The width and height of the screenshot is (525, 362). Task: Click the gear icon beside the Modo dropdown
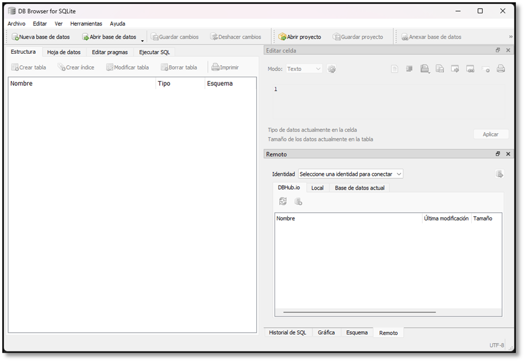[332, 69]
